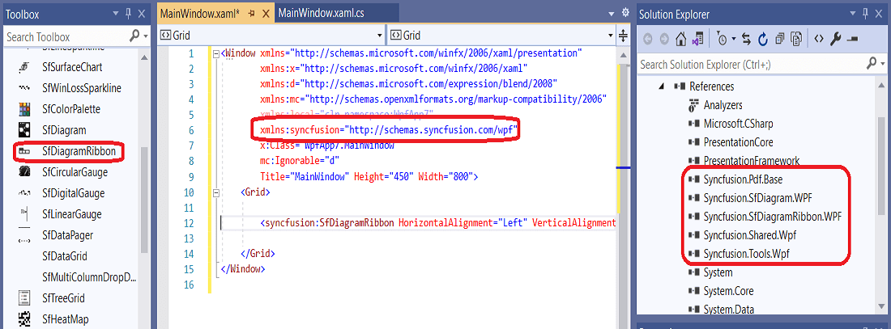
Task: Click the View Code brackets icon
Action: pyautogui.click(x=818, y=39)
